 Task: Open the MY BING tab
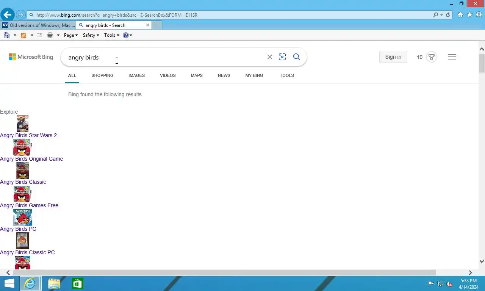254,75
